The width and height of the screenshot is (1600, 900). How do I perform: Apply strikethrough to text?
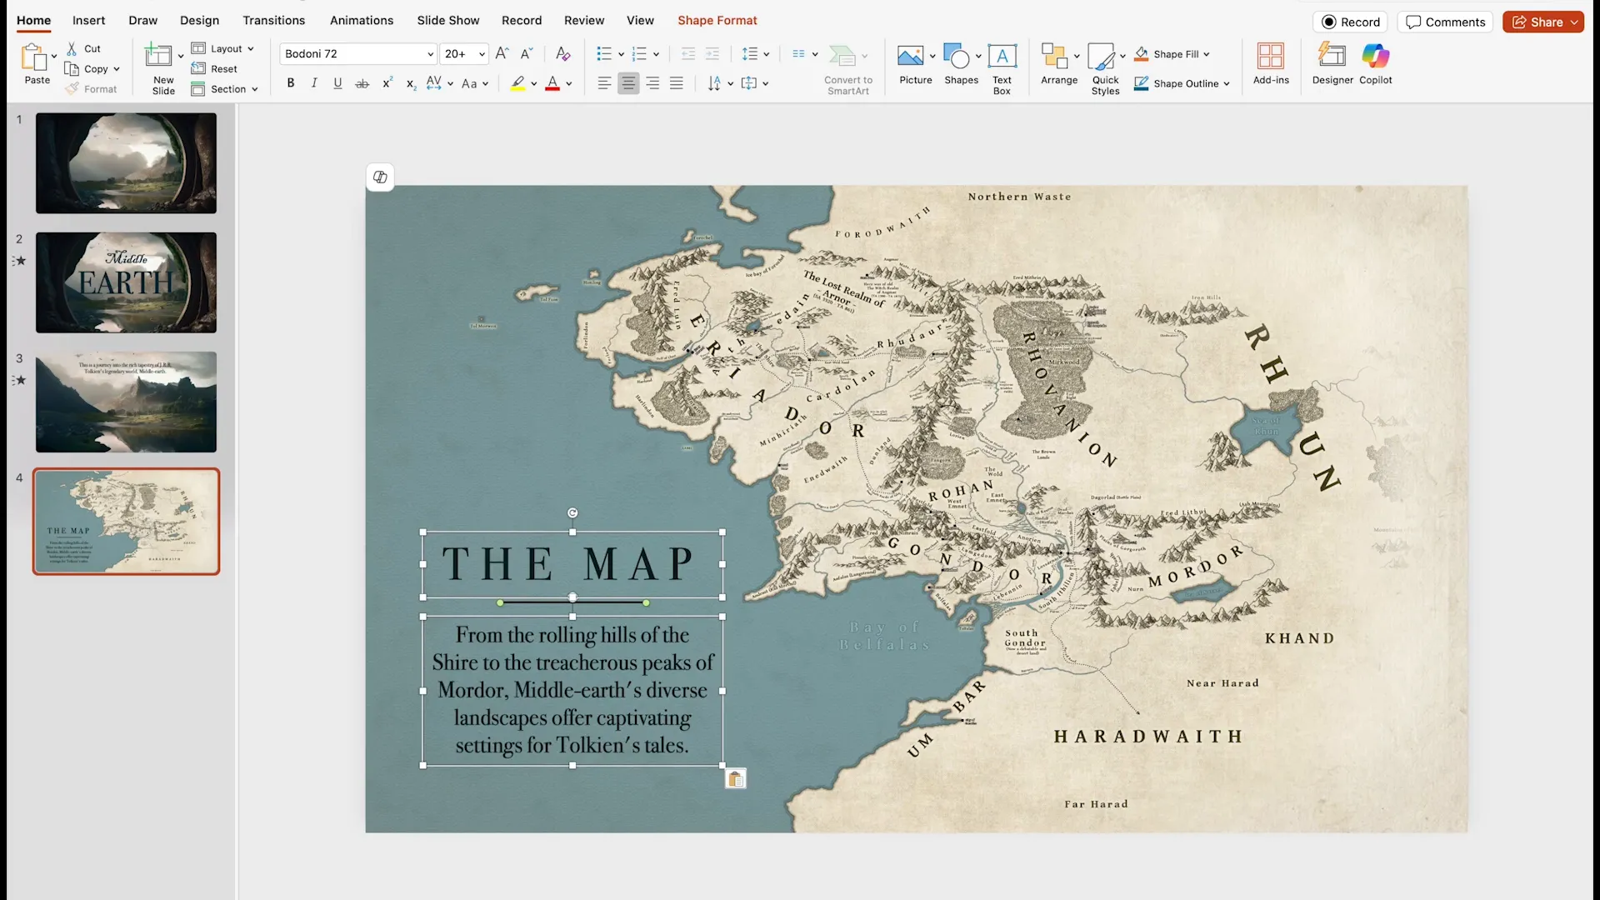click(362, 83)
